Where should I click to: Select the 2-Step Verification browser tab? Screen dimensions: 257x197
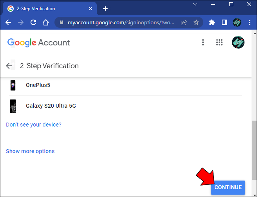click(47, 9)
